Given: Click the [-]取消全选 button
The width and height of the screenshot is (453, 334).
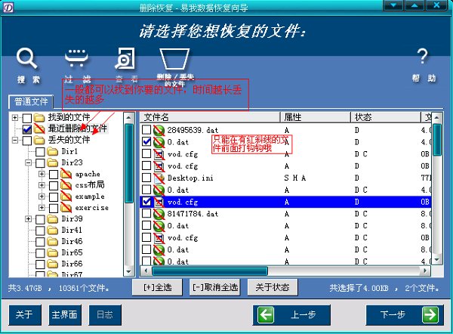Looking at the screenshot, I should pyautogui.click(x=215, y=287).
